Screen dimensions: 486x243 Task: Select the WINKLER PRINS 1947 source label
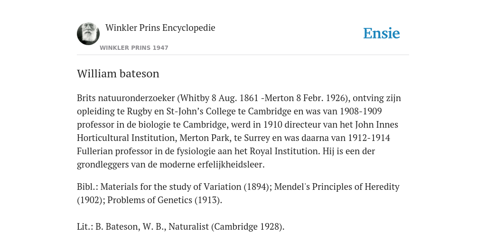click(x=134, y=48)
